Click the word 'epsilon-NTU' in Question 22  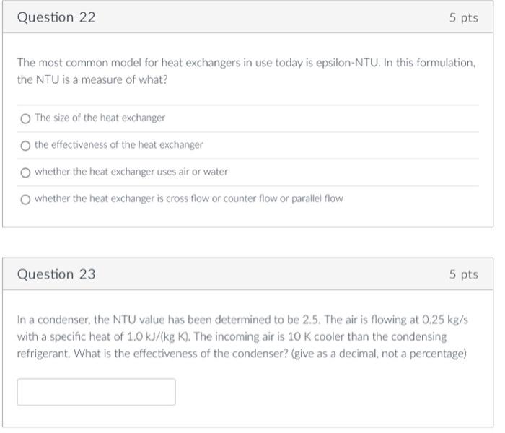348,63
